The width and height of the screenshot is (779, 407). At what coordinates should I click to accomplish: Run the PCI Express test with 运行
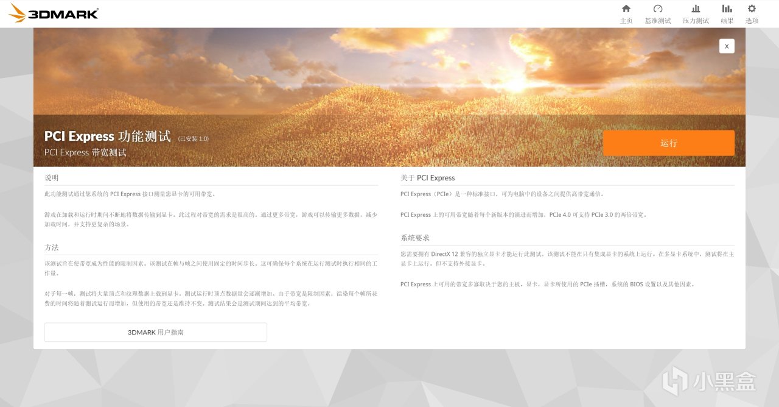tap(669, 143)
